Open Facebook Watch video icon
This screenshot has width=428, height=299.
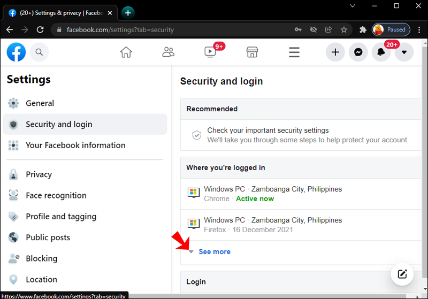coord(210,52)
